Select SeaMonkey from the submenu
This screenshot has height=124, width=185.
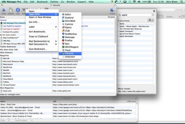coord(70,34)
